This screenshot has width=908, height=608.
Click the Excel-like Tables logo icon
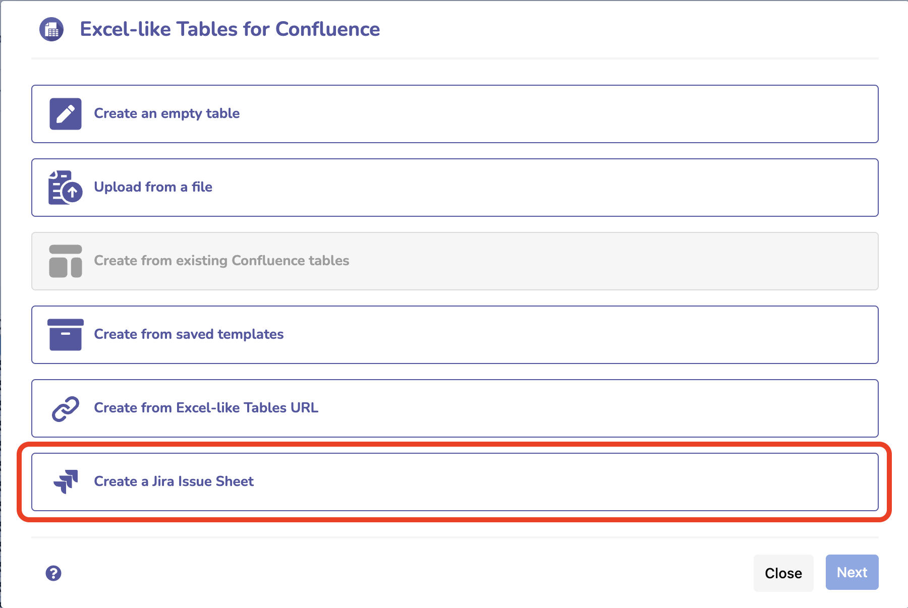pyautogui.click(x=51, y=29)
